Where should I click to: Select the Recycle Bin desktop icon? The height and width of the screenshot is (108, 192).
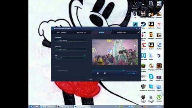pos(159,88)
